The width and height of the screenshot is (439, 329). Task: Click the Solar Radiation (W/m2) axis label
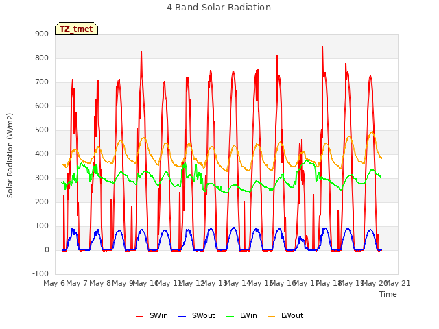(10, 156)
